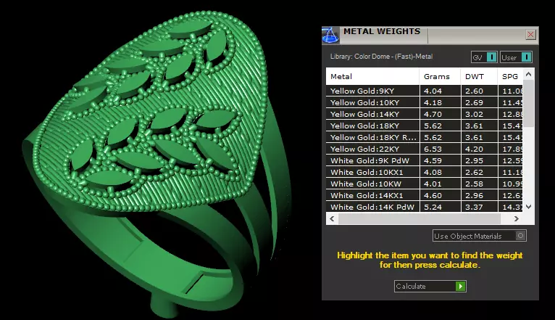Click the 2.95 DWT cell

pos(480,160)
